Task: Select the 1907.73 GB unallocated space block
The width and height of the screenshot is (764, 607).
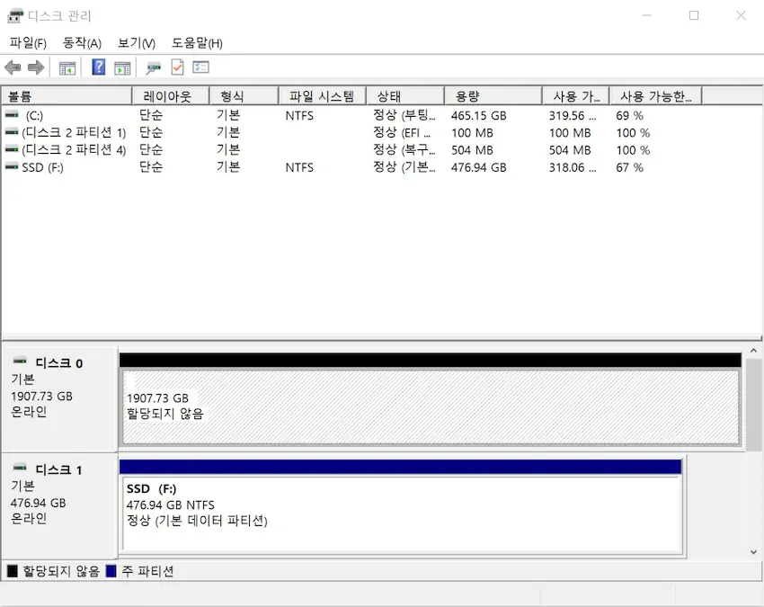Action: 431,406
